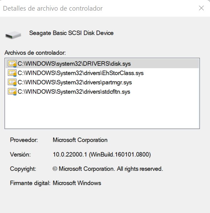Select C:\WINDOWS\system32\DRIVERS\disk.sys entry

coord(102,64)
